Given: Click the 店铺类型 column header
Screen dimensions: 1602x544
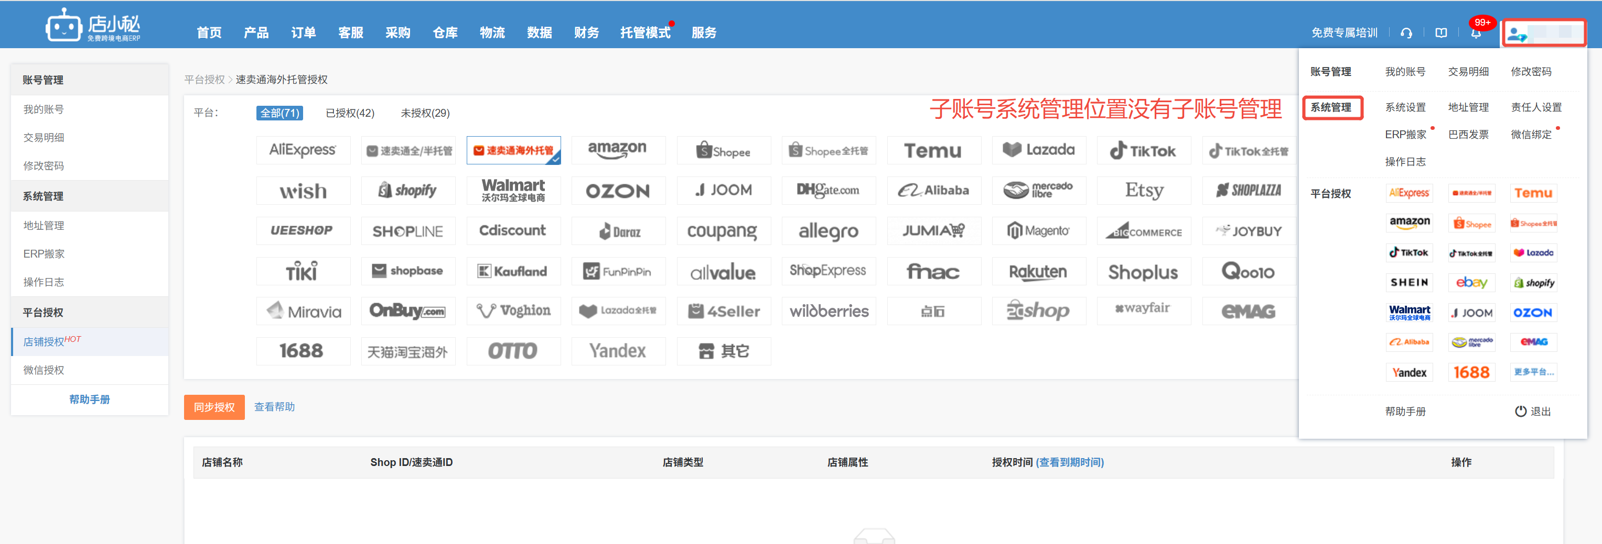Looking at the screenshot, I should pos(683,463).
